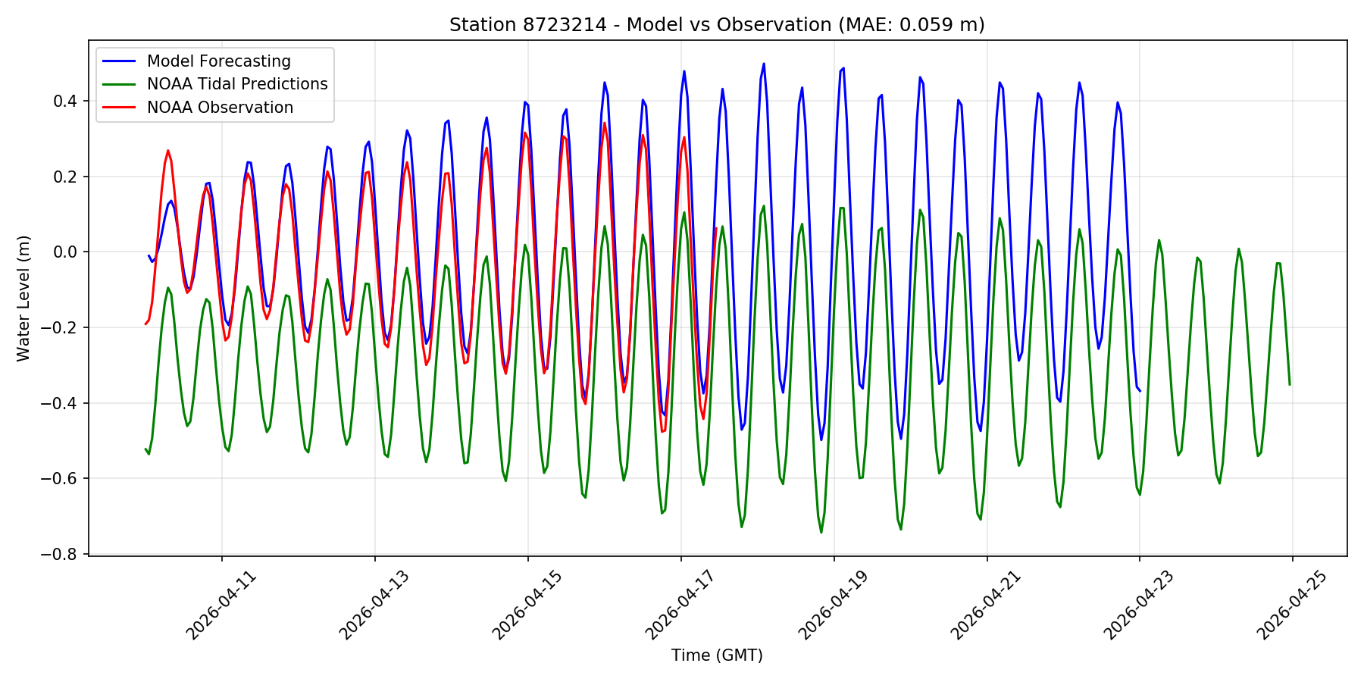
Task: Click the Water Level (m) y-axis label
Action: (24, 299)
